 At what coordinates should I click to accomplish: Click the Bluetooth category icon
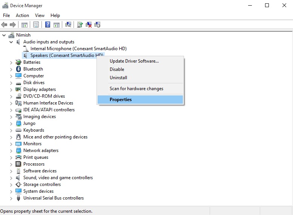click(18, 69)
